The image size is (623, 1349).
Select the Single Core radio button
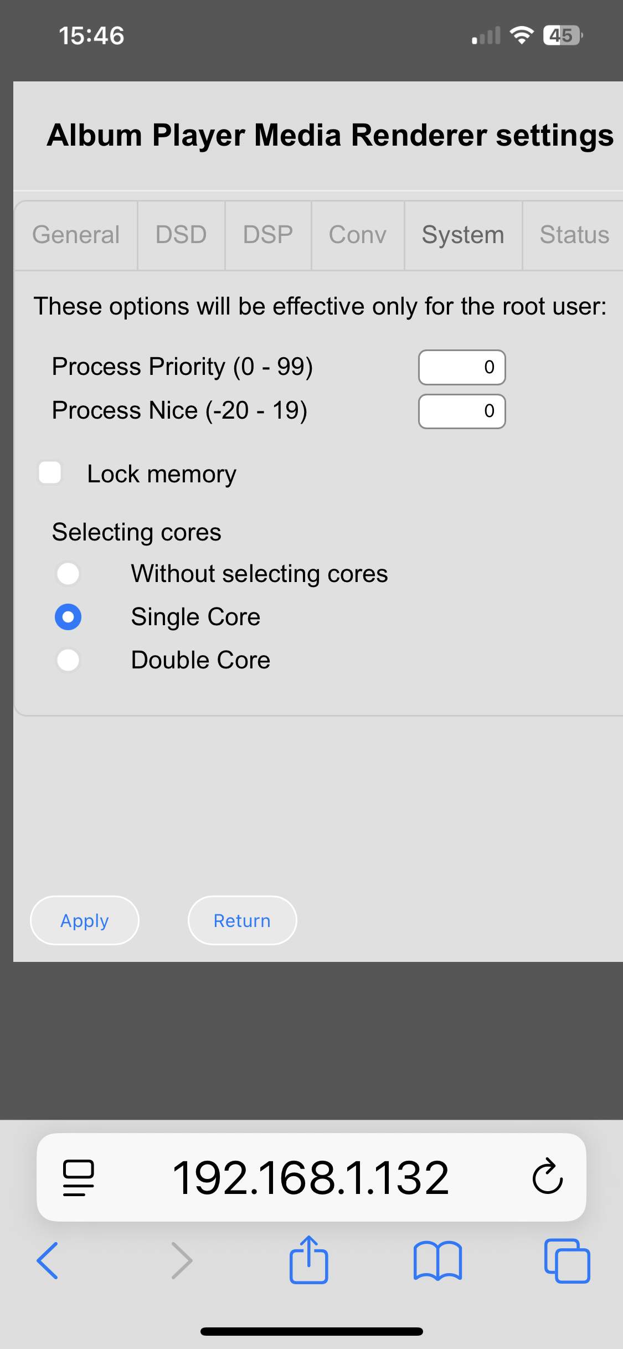coord(68,616)
